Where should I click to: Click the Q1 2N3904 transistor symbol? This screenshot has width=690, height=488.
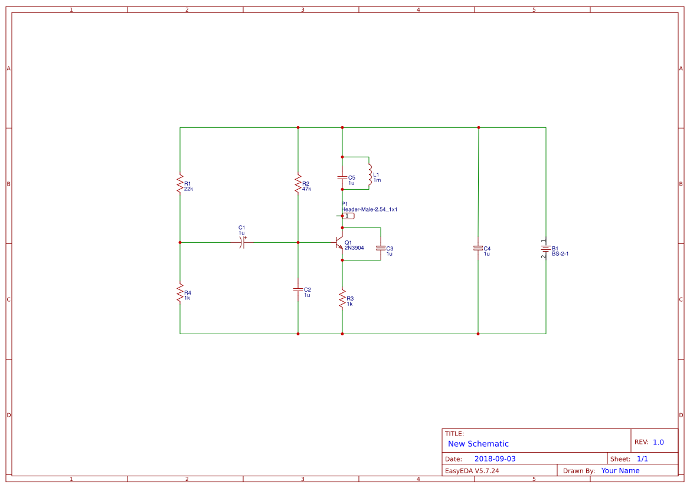(x=339, y=243)
